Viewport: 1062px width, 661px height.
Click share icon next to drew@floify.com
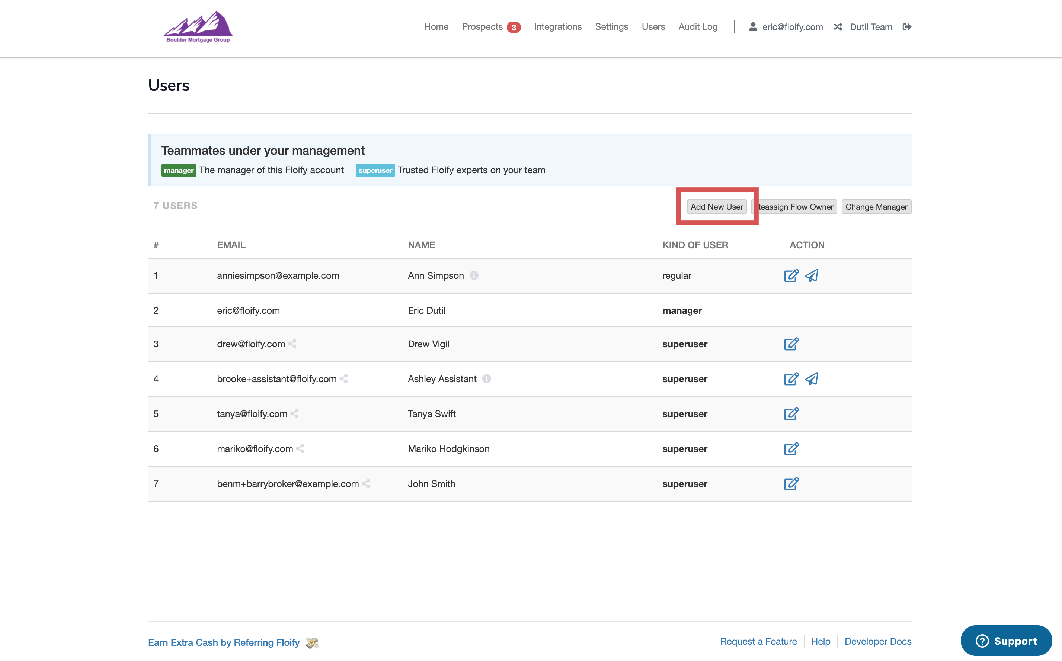tap(292, 344)
